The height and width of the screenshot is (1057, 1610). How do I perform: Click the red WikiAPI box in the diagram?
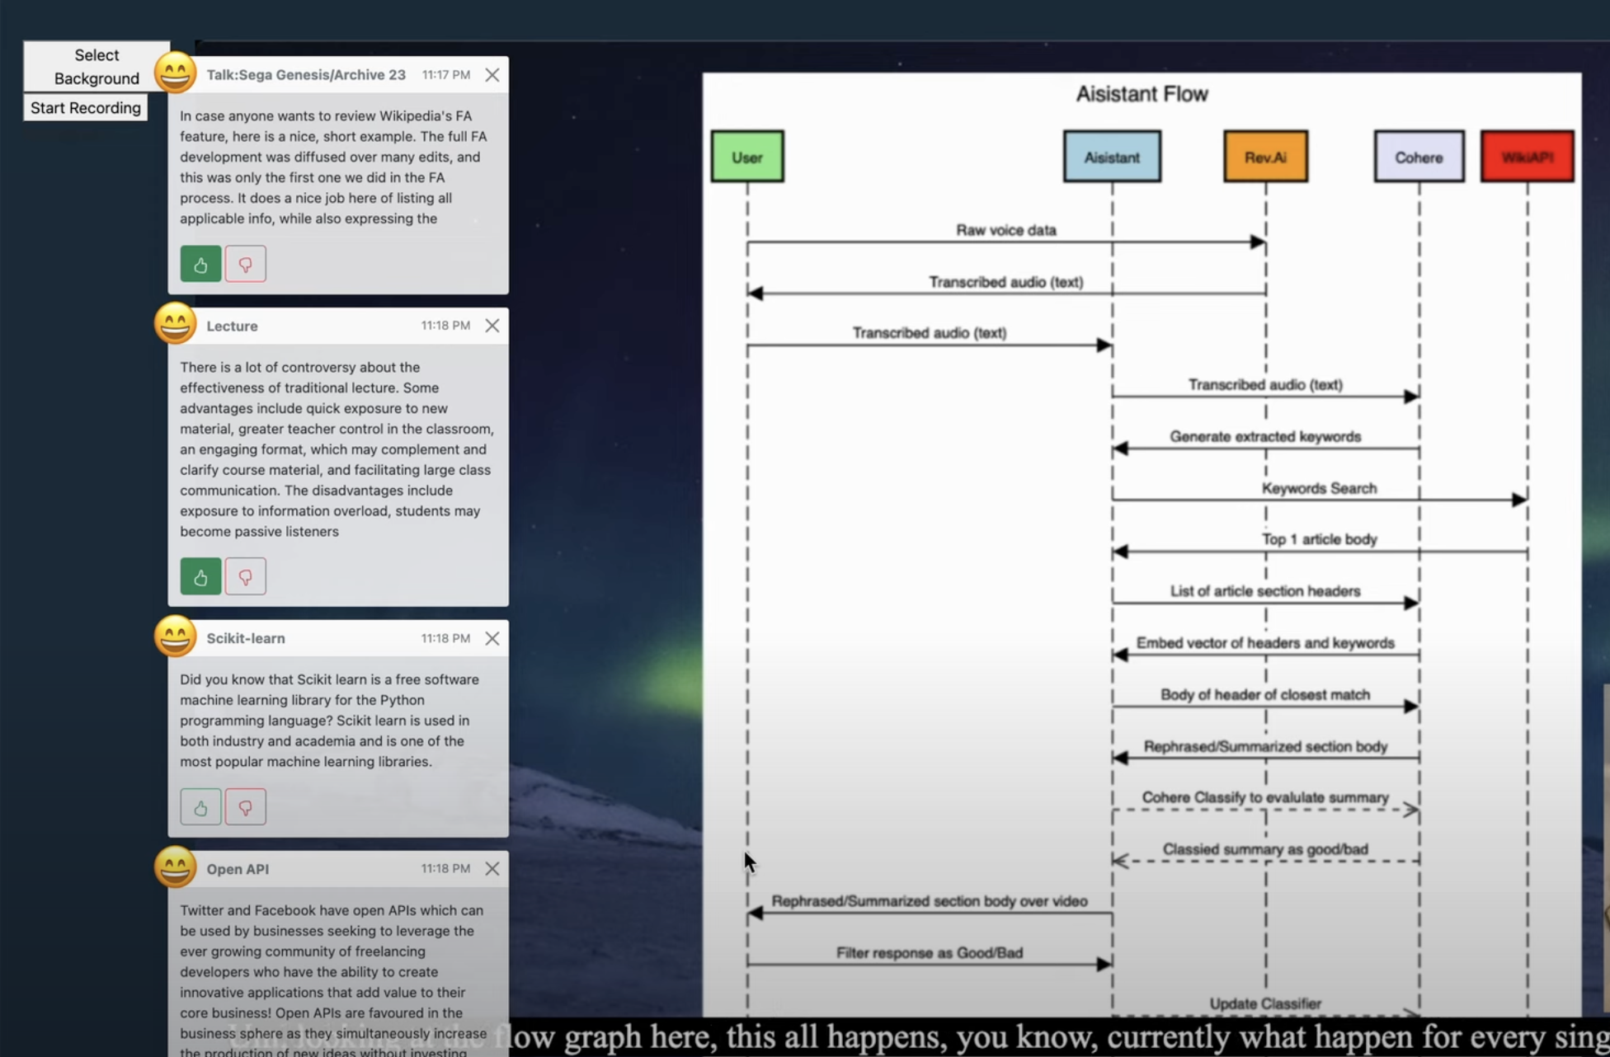pos(1527,157)
